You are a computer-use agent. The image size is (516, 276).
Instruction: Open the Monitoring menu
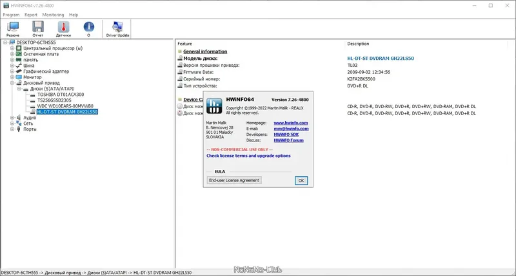[x=53, y=15]
